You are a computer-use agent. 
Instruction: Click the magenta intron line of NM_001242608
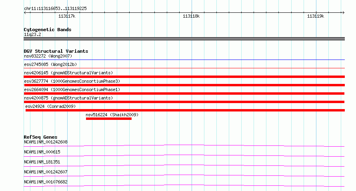click(x=184, y=145)
